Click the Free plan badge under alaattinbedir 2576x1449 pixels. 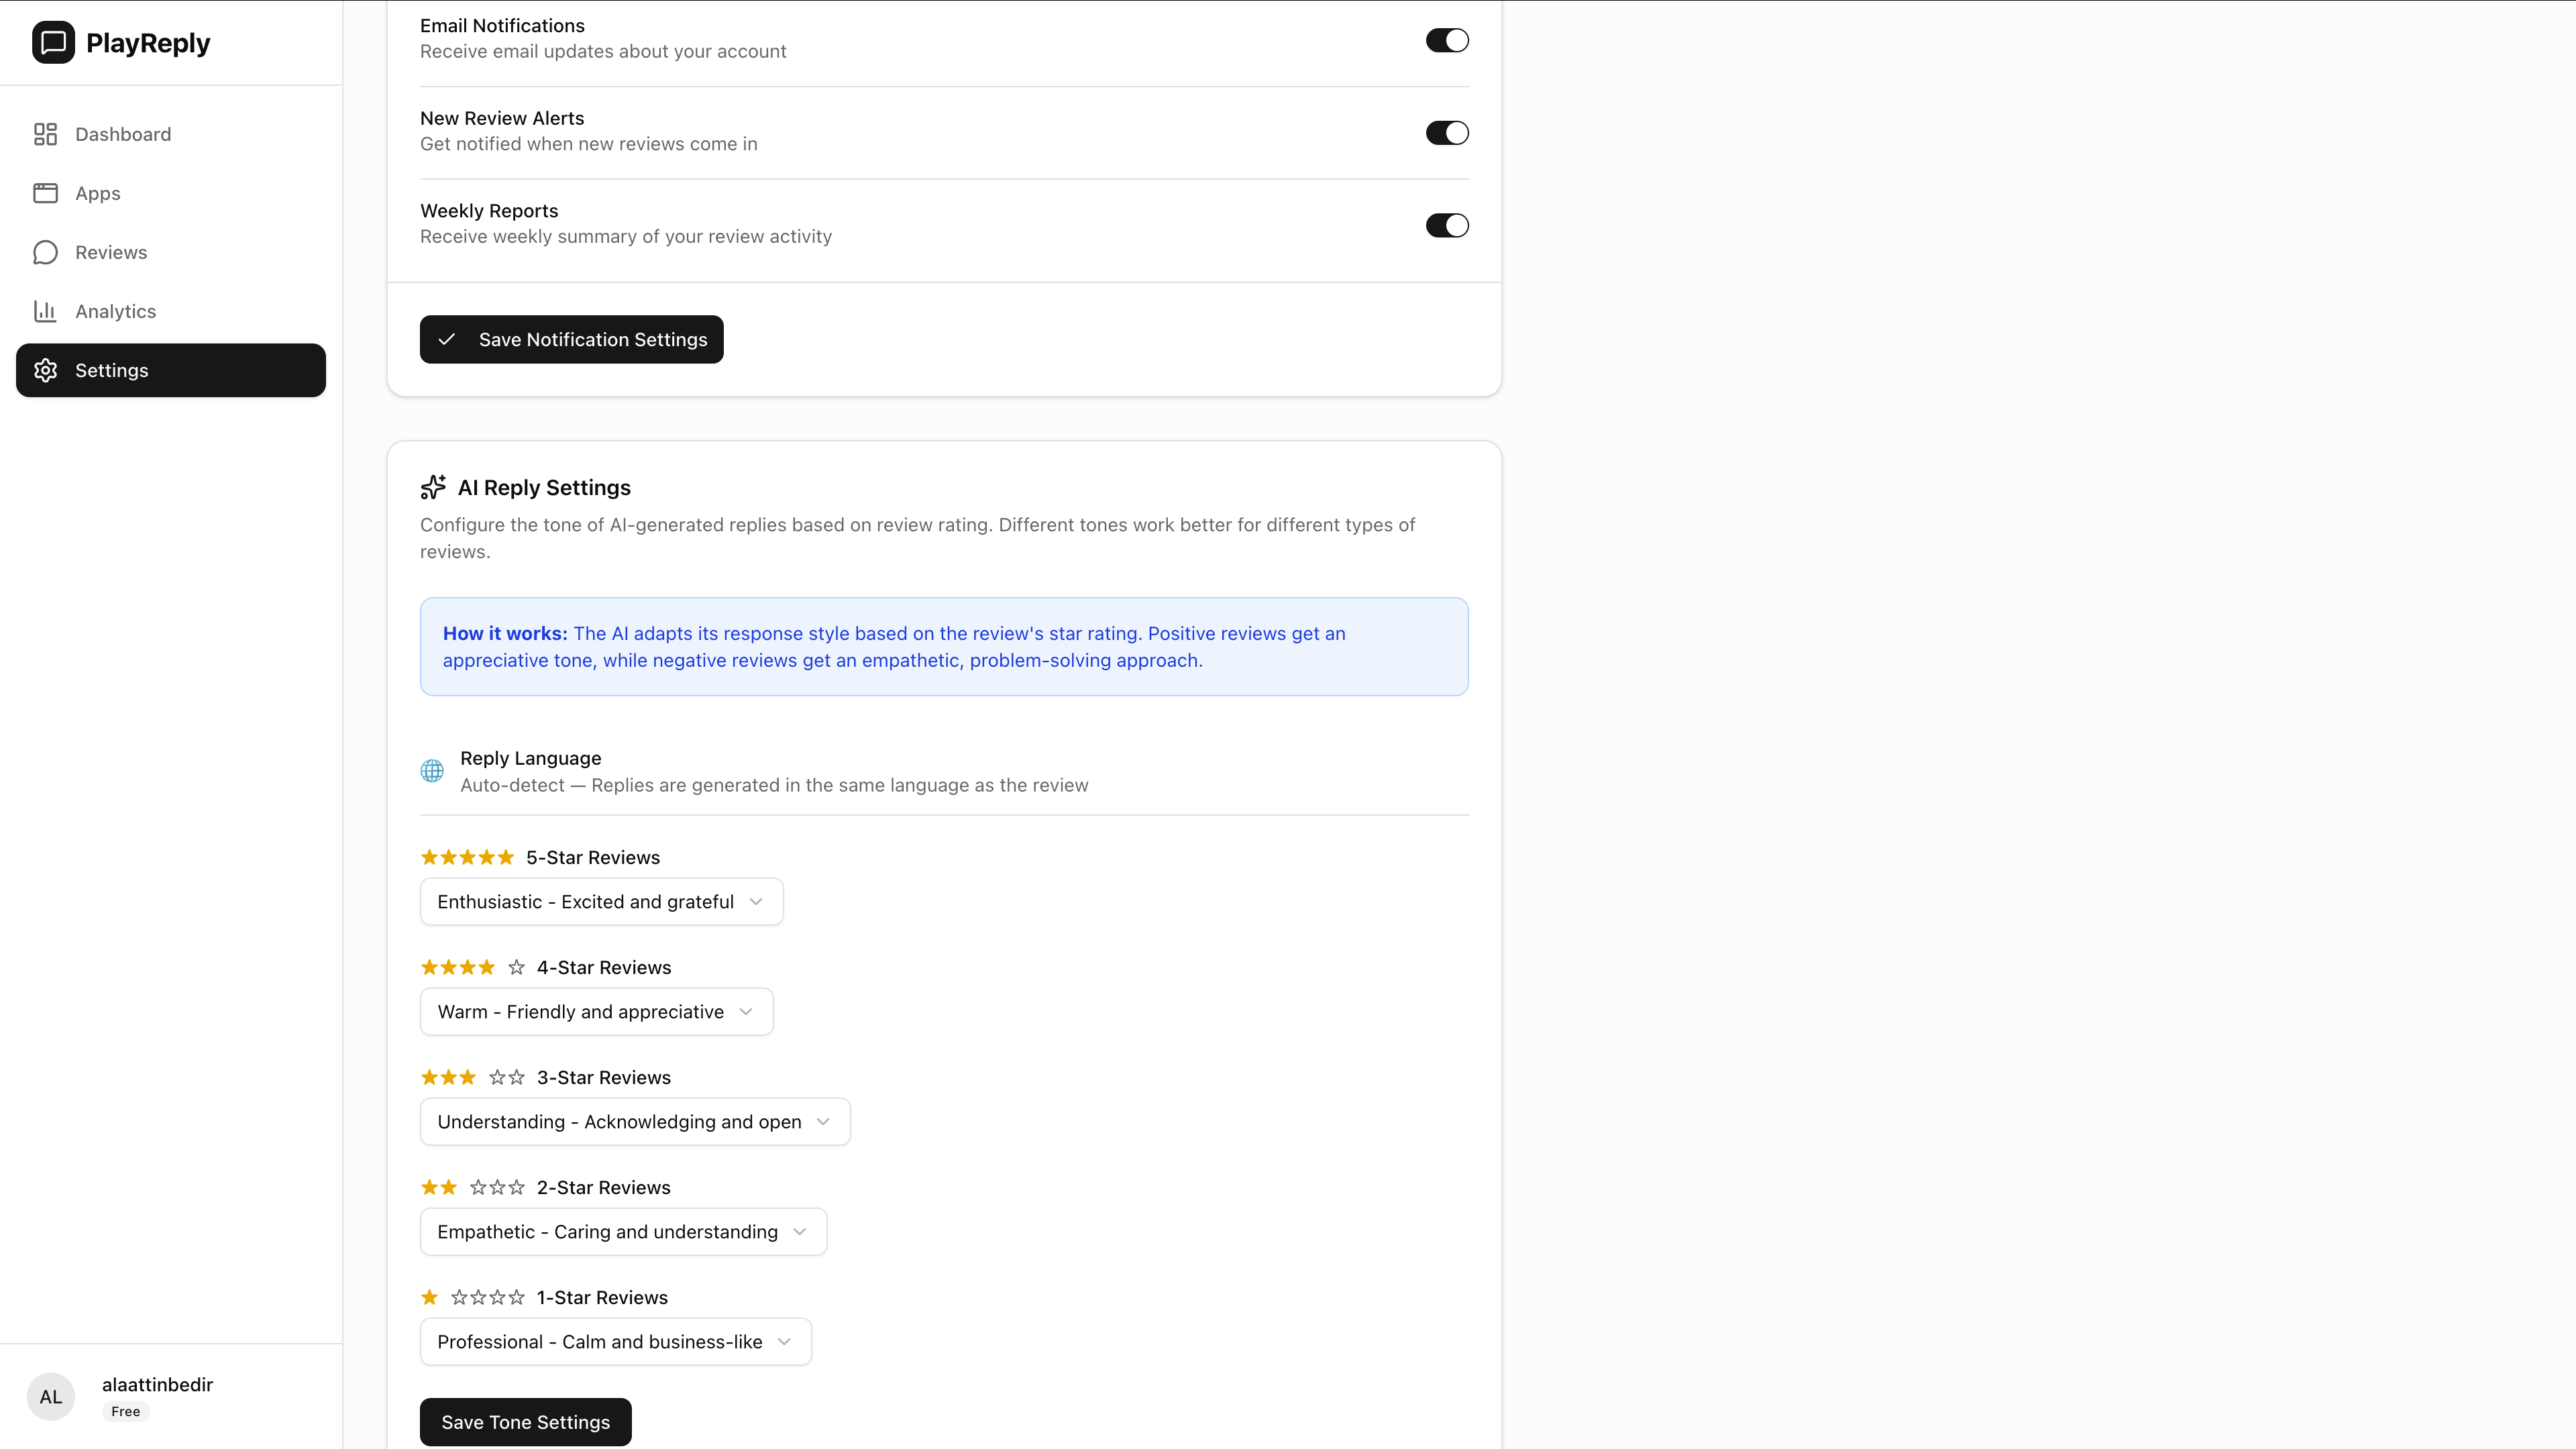[x=125, y=1411]
